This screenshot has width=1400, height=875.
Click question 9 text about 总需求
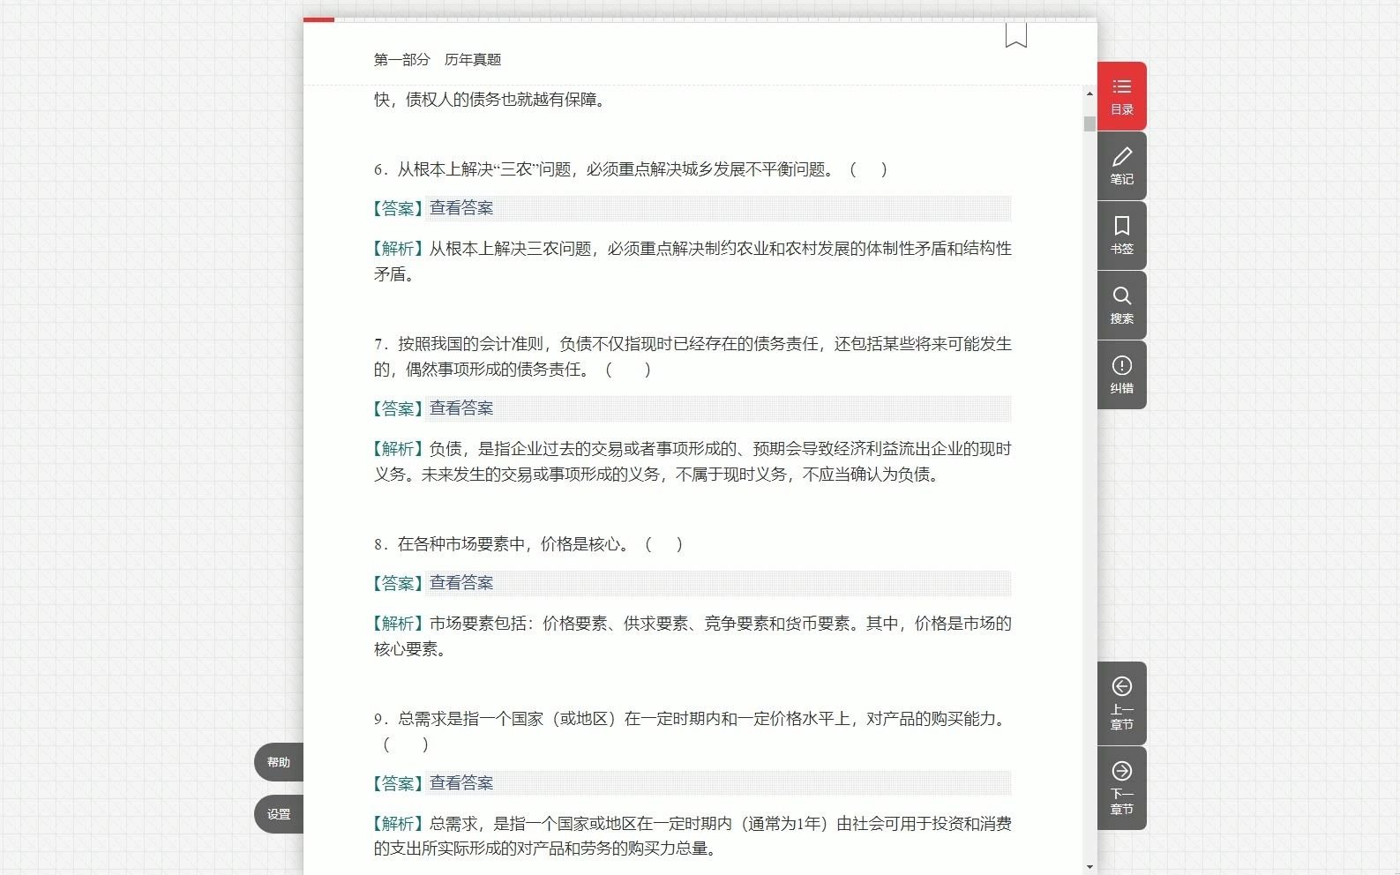click(x=693, y=731)
